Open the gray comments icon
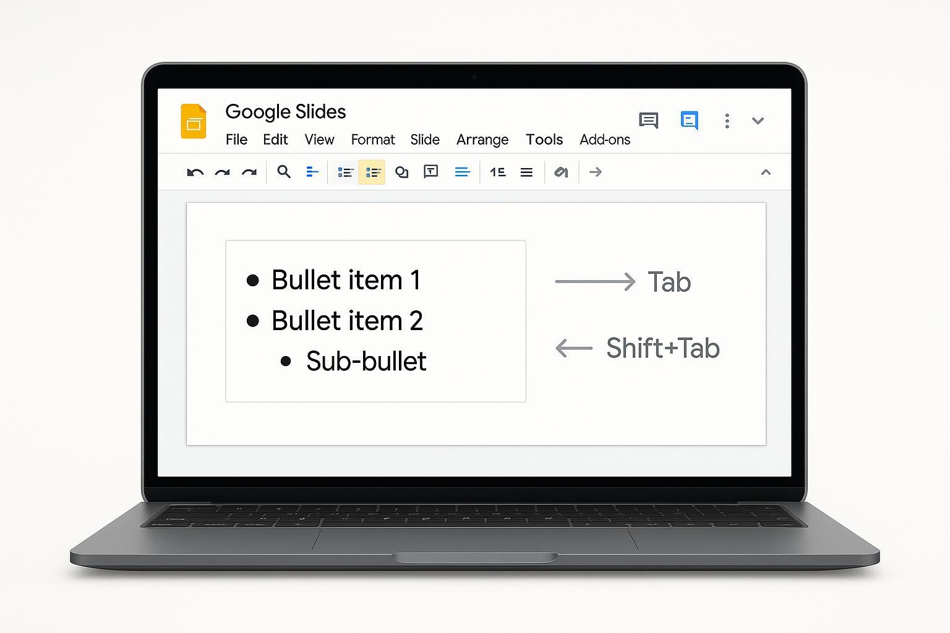Image resolution: width=950 pixels, height=633 pixels. click(648, 120)
